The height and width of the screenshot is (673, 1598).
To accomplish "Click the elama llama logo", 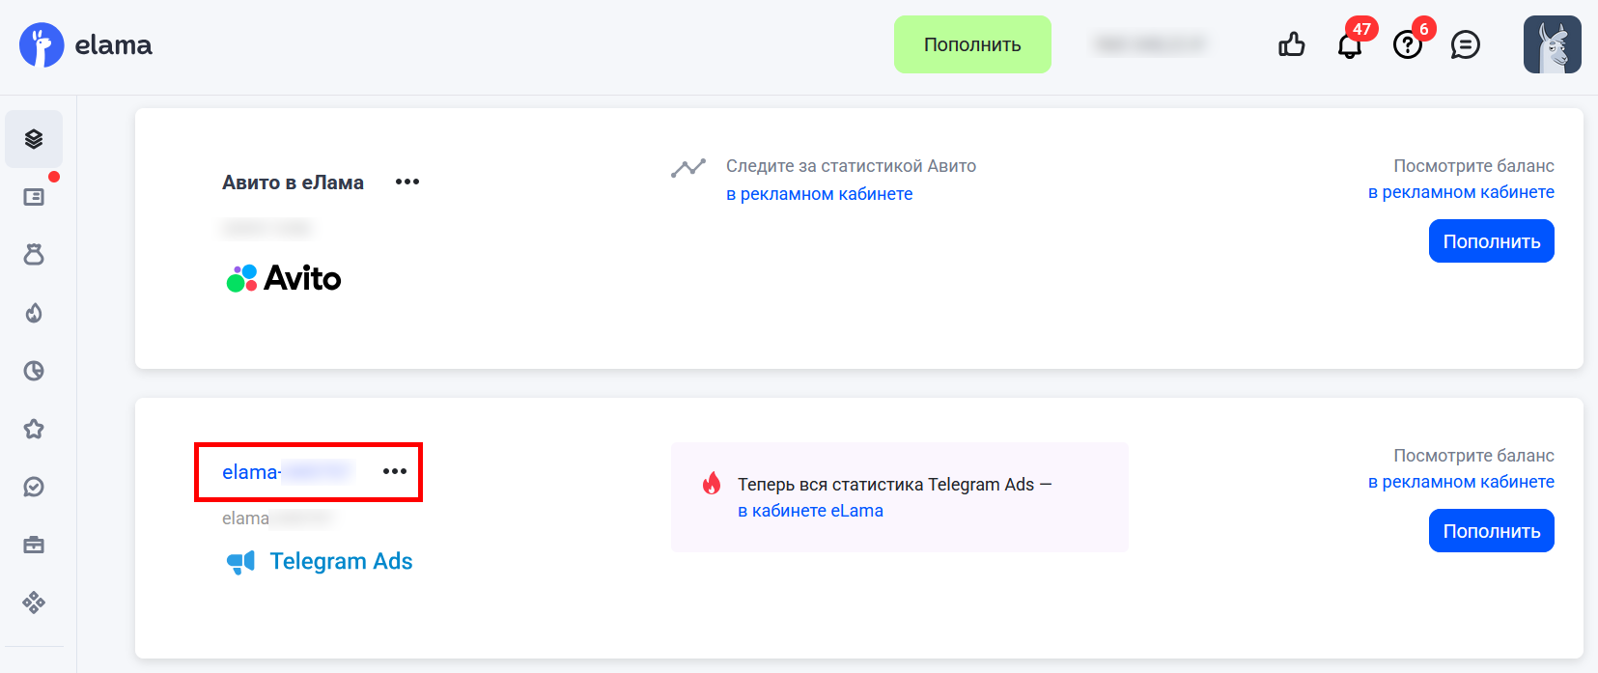I will (x=42, y=45).
